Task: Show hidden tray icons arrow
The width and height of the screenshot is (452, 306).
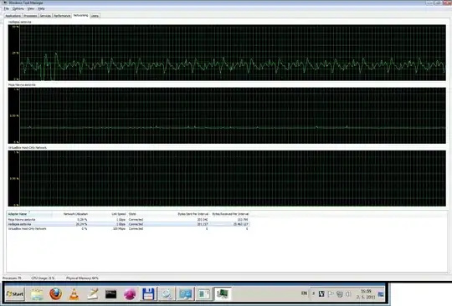Action: click(x=314, y=293)
